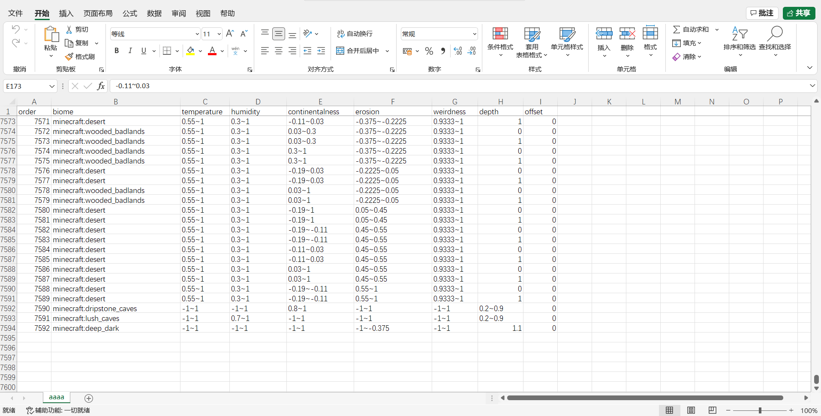Click the insert function fx icon
The height and width of the screenshot is (416, 821).
101,86
